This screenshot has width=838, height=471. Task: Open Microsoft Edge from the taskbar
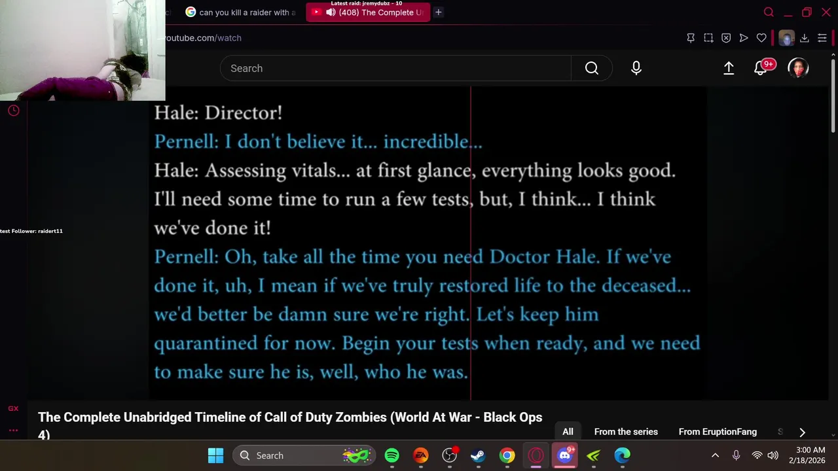623,455
